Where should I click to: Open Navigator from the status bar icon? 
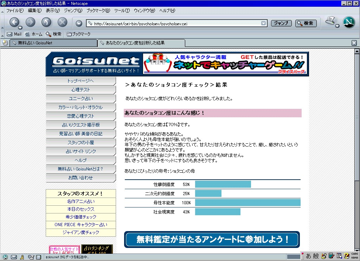[x=5, y=257]
